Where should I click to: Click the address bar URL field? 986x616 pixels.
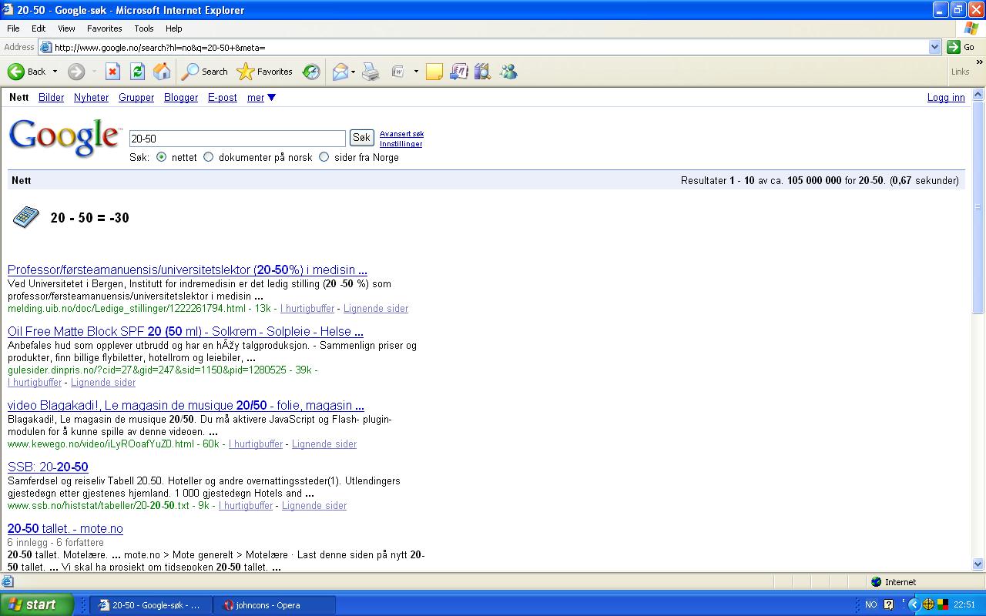(490, 47)
